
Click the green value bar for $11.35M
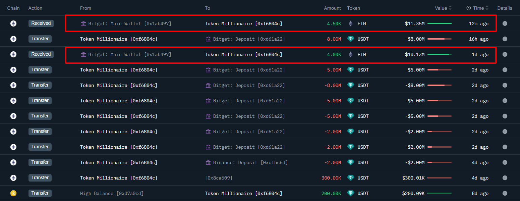click(x=439, y=23)
